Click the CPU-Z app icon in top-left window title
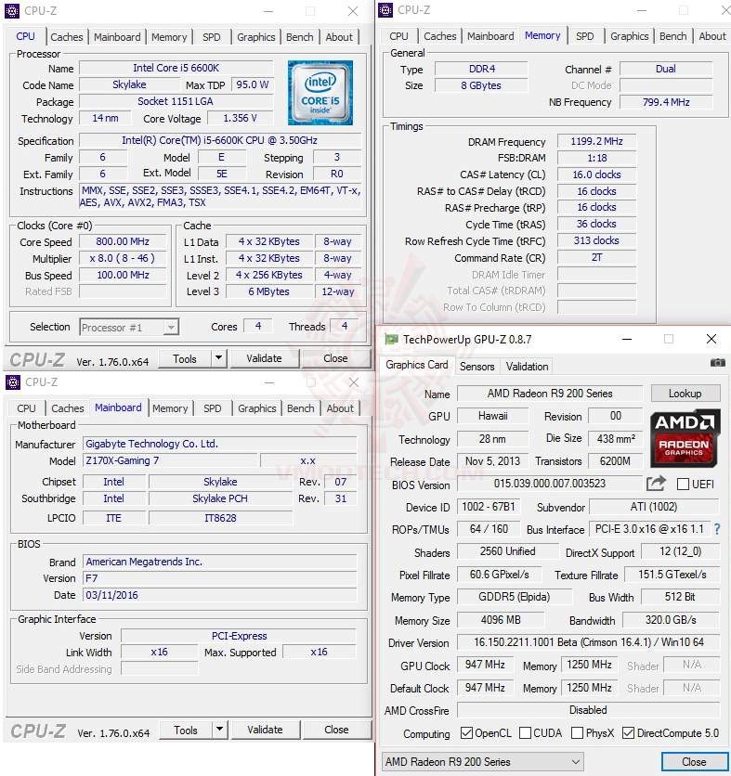 click(12, 11)
